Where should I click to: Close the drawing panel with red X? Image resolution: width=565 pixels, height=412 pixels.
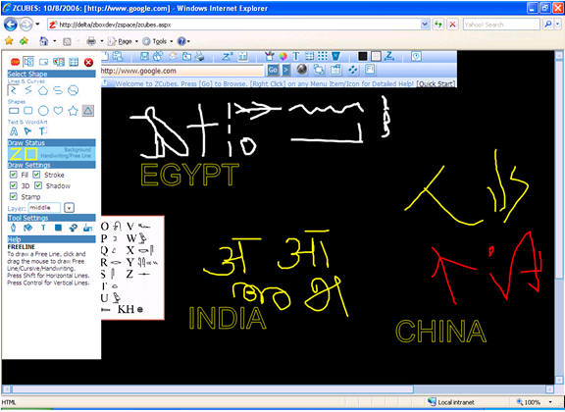[88, 63]
